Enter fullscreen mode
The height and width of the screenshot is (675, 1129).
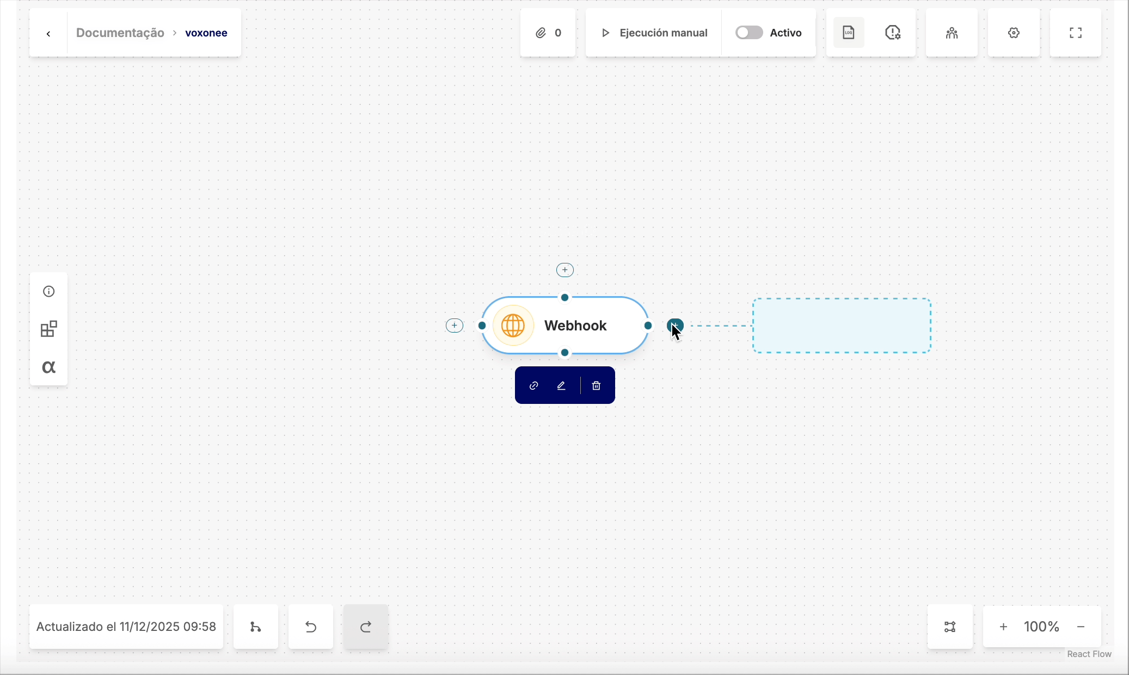click(x=1075, y=33)
